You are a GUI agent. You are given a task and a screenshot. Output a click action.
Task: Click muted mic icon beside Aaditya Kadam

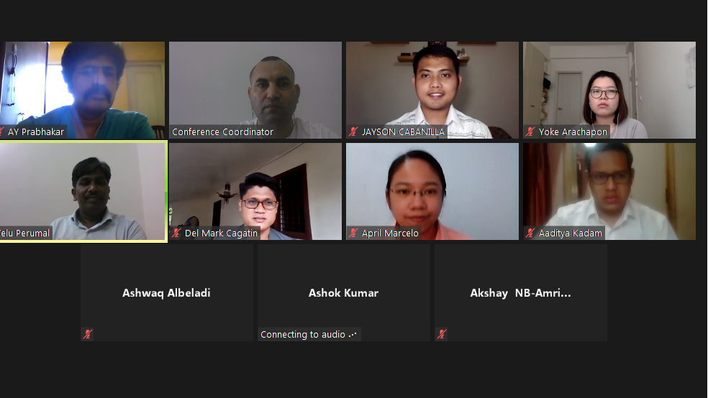click(530, 233)
